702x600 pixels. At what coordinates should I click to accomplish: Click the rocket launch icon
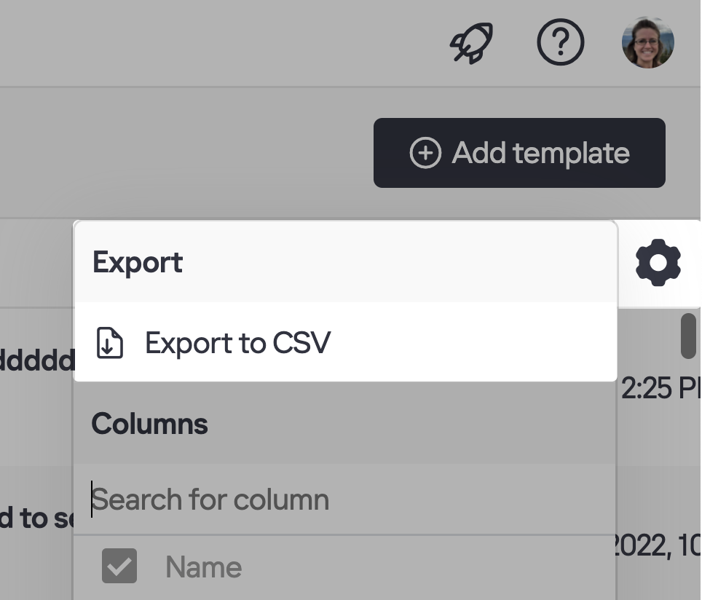(471, 44)
